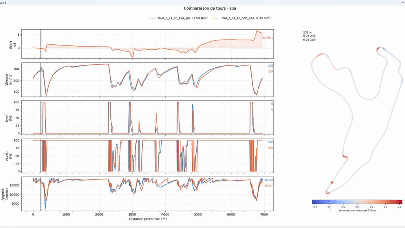
Task: Click the '0:03.189' time readout
Action: (309, 40)
